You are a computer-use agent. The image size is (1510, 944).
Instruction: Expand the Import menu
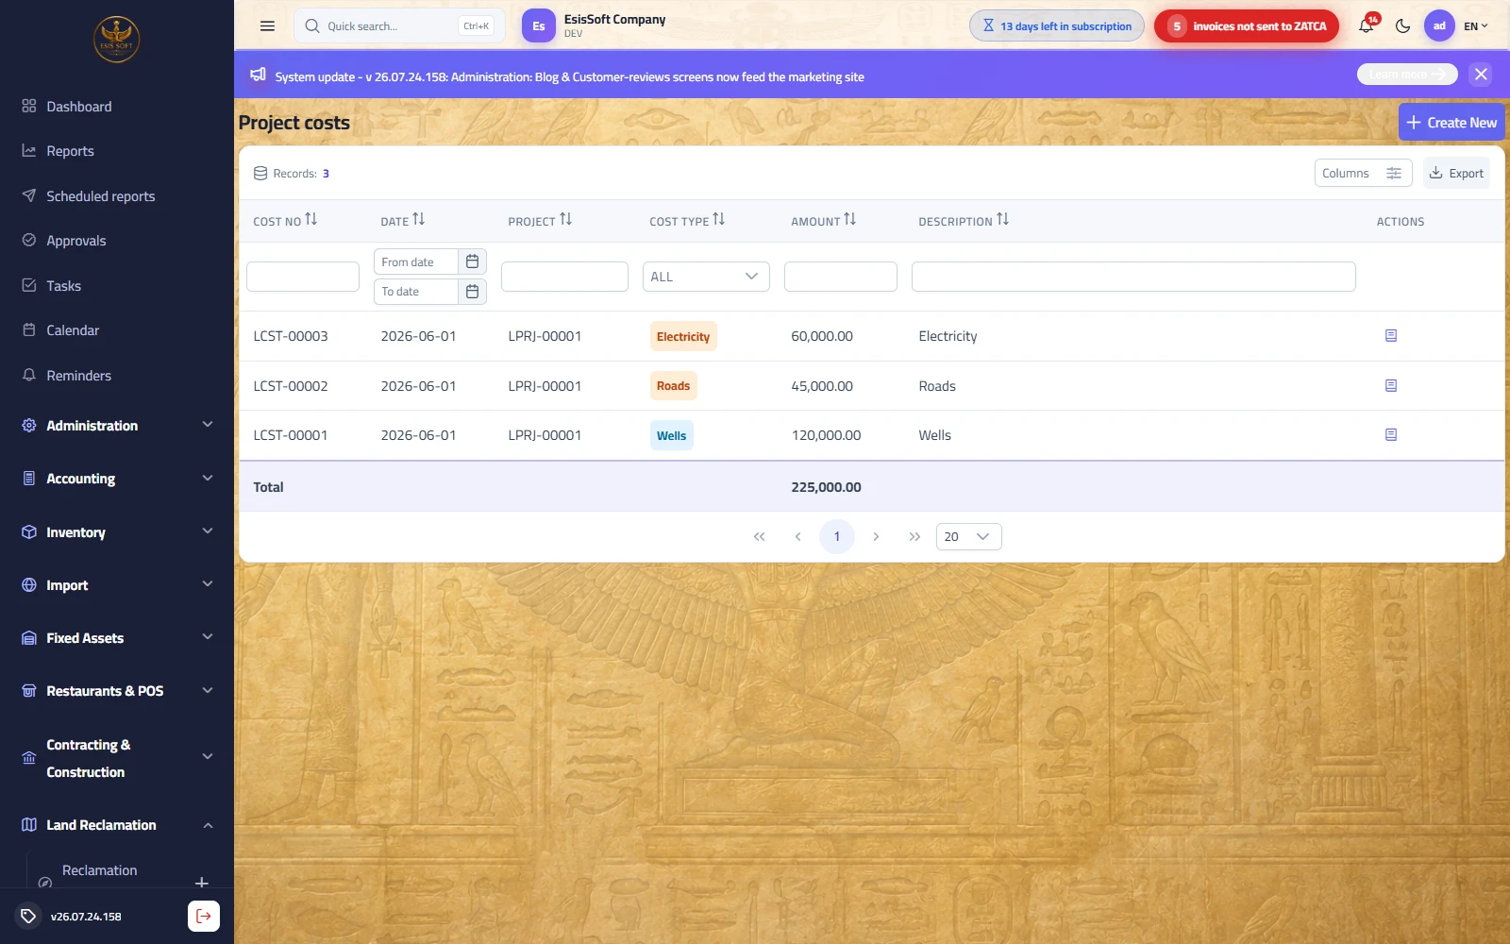[x=117, y=585]
